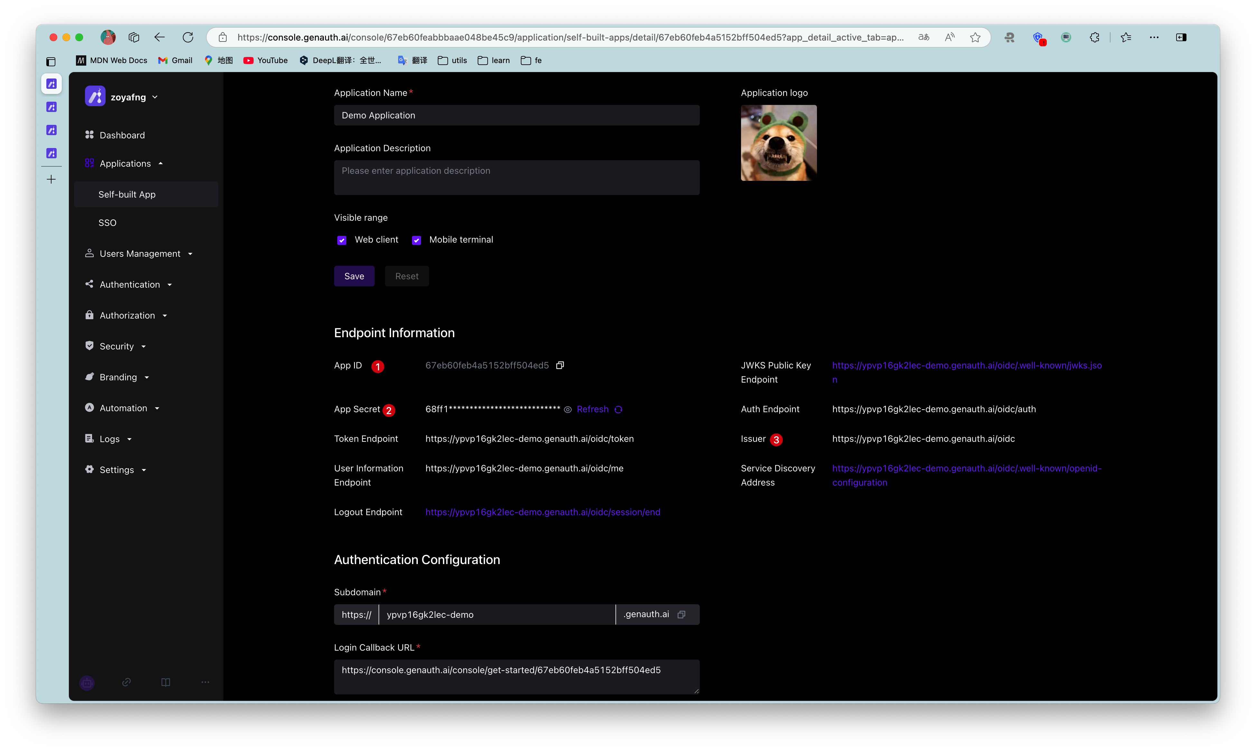Image resolution: width=1256 pixels, height=751 pixels.
Task: Copy the subdomain with copy icon
Action: pyautogui.click(x=681, y=614)
